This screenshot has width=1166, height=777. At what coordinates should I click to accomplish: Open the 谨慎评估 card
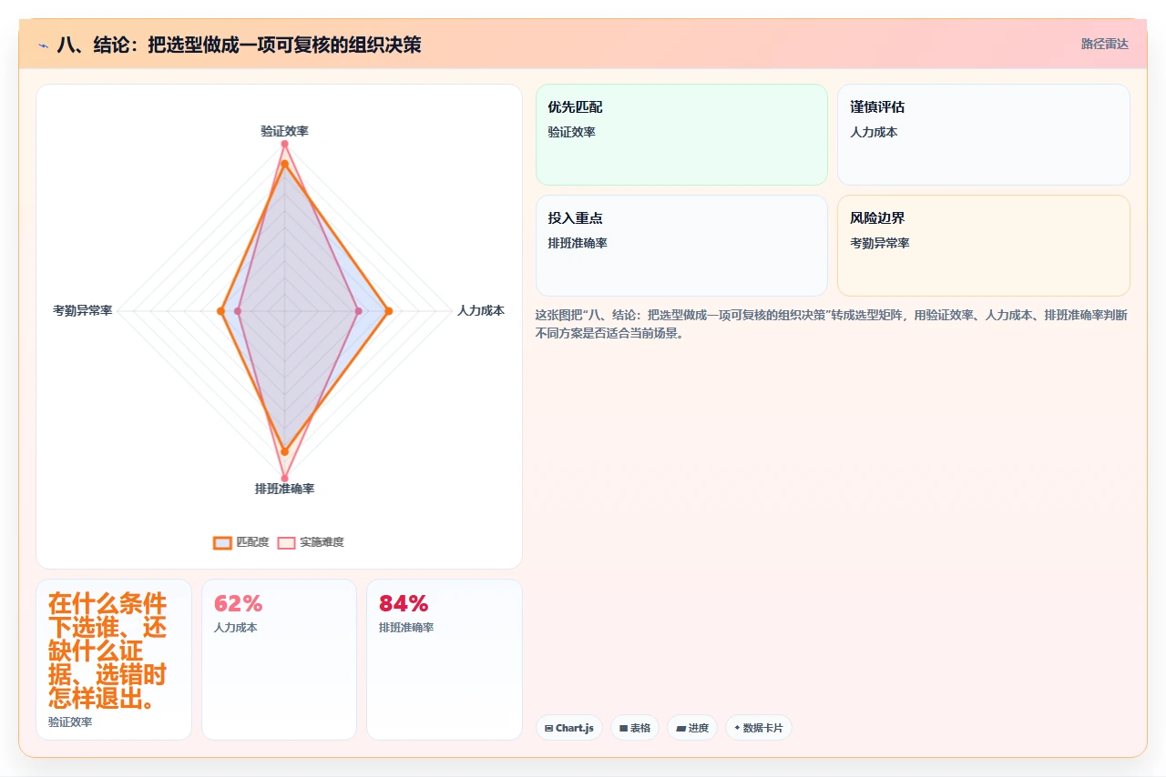click(984, 135)
